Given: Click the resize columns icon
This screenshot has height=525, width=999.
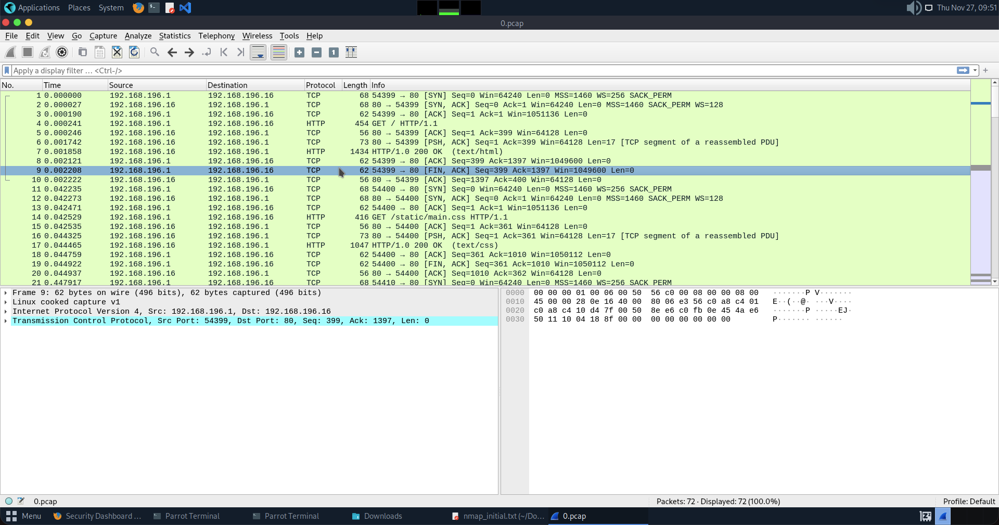Looking at the screenshot, I should click(351, 52).
